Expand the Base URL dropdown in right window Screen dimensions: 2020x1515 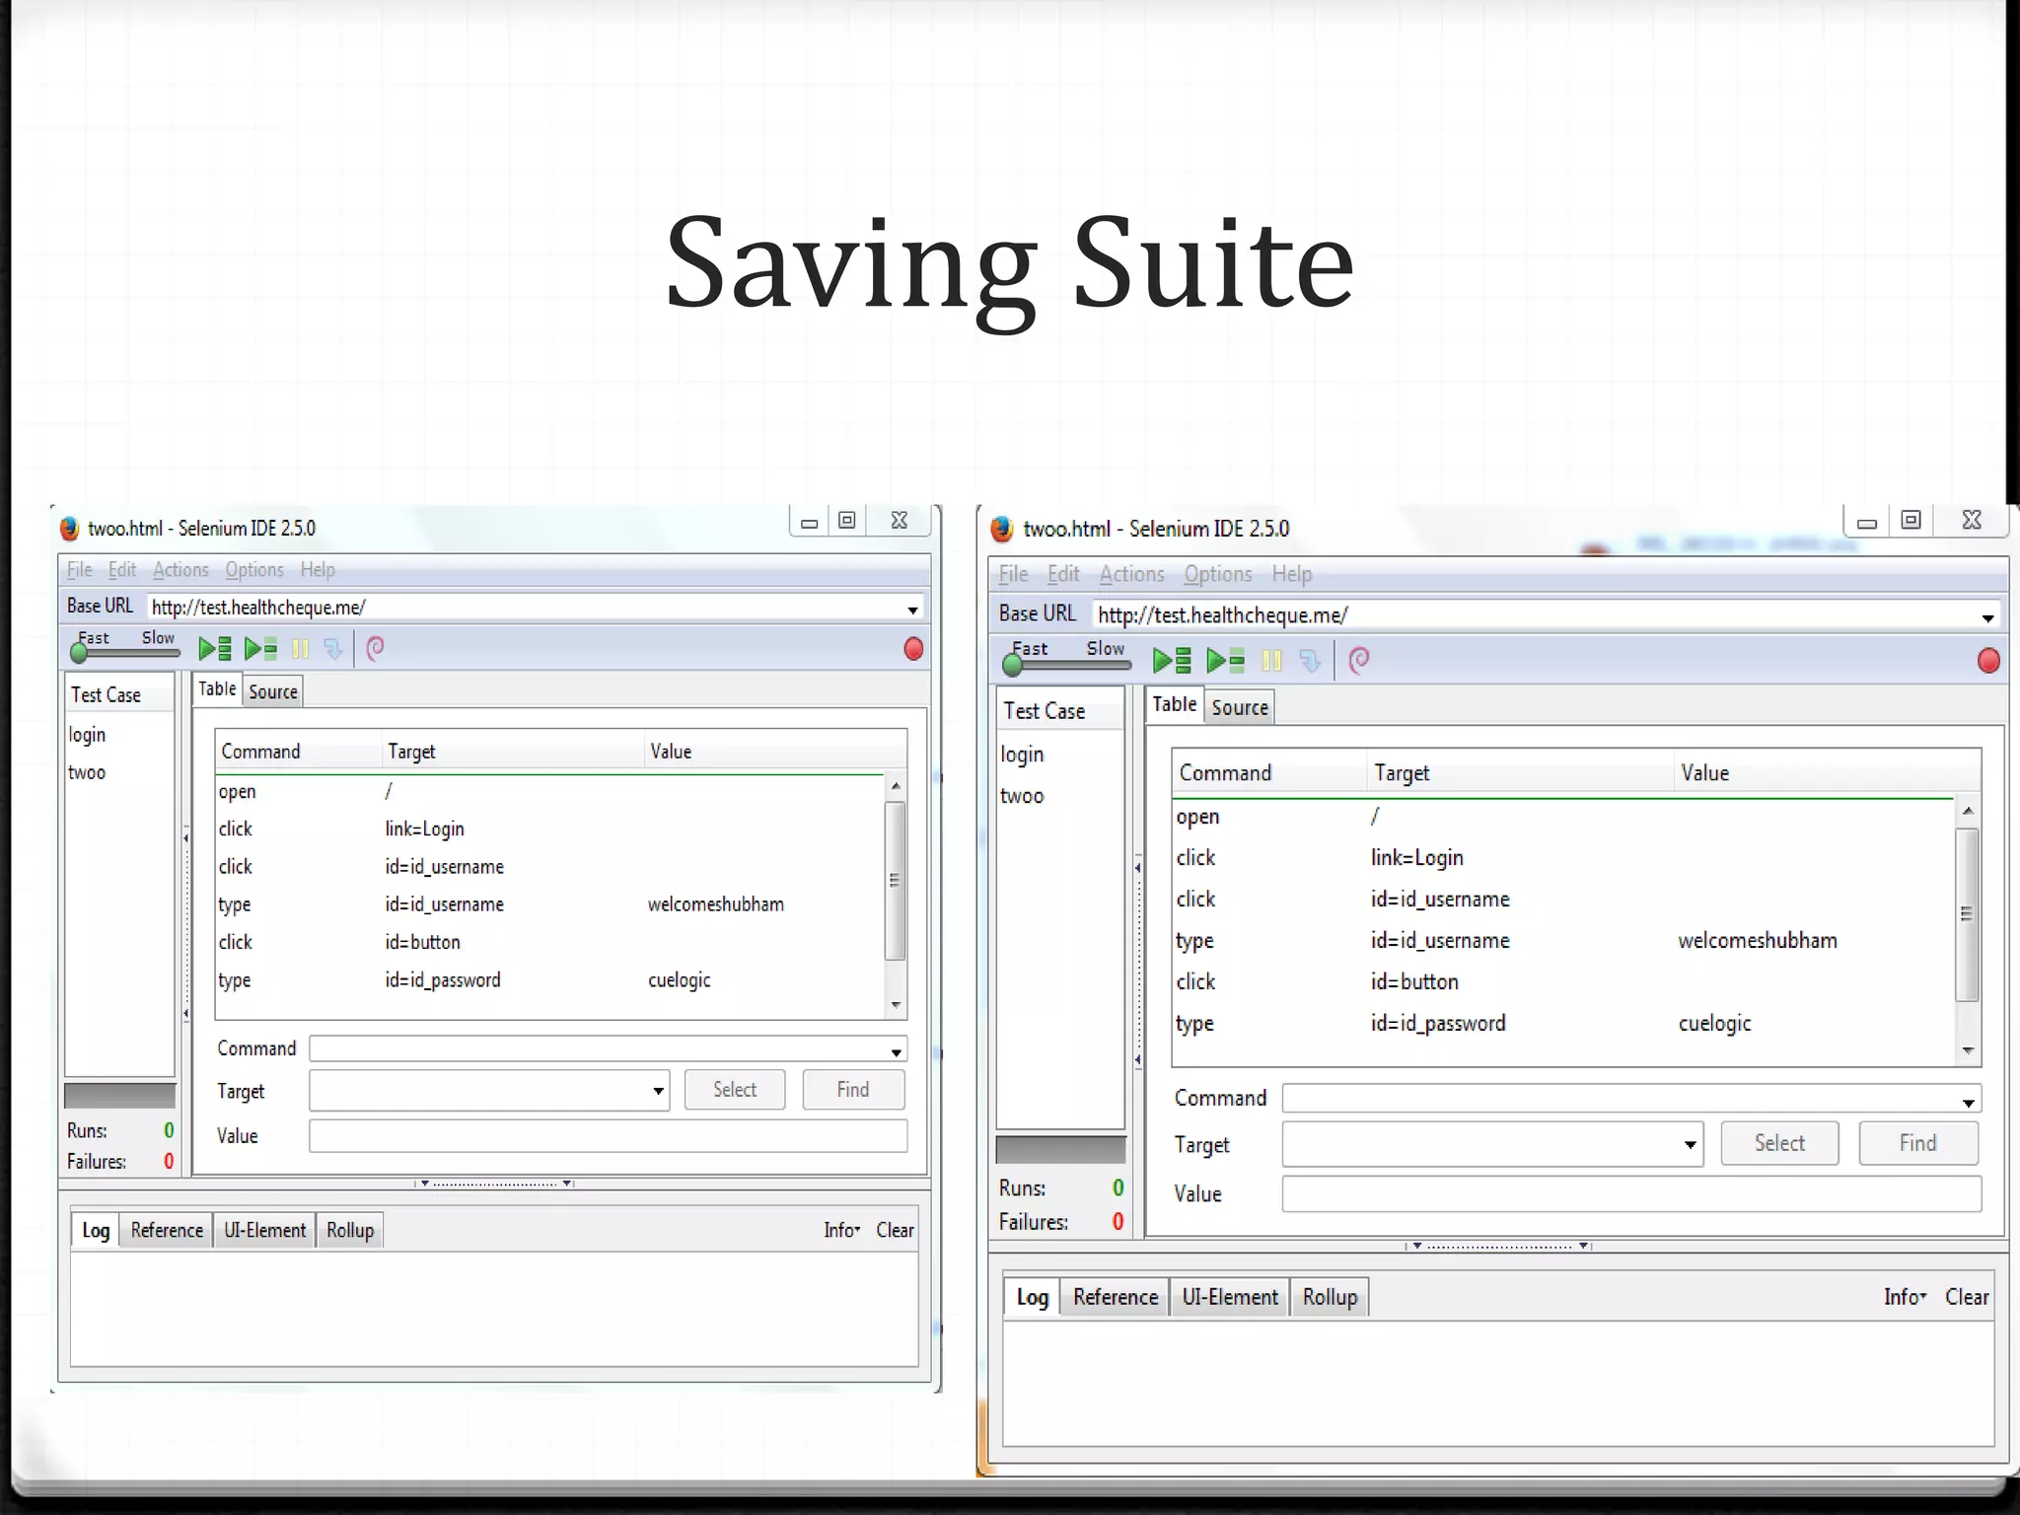click(1987, 616)
